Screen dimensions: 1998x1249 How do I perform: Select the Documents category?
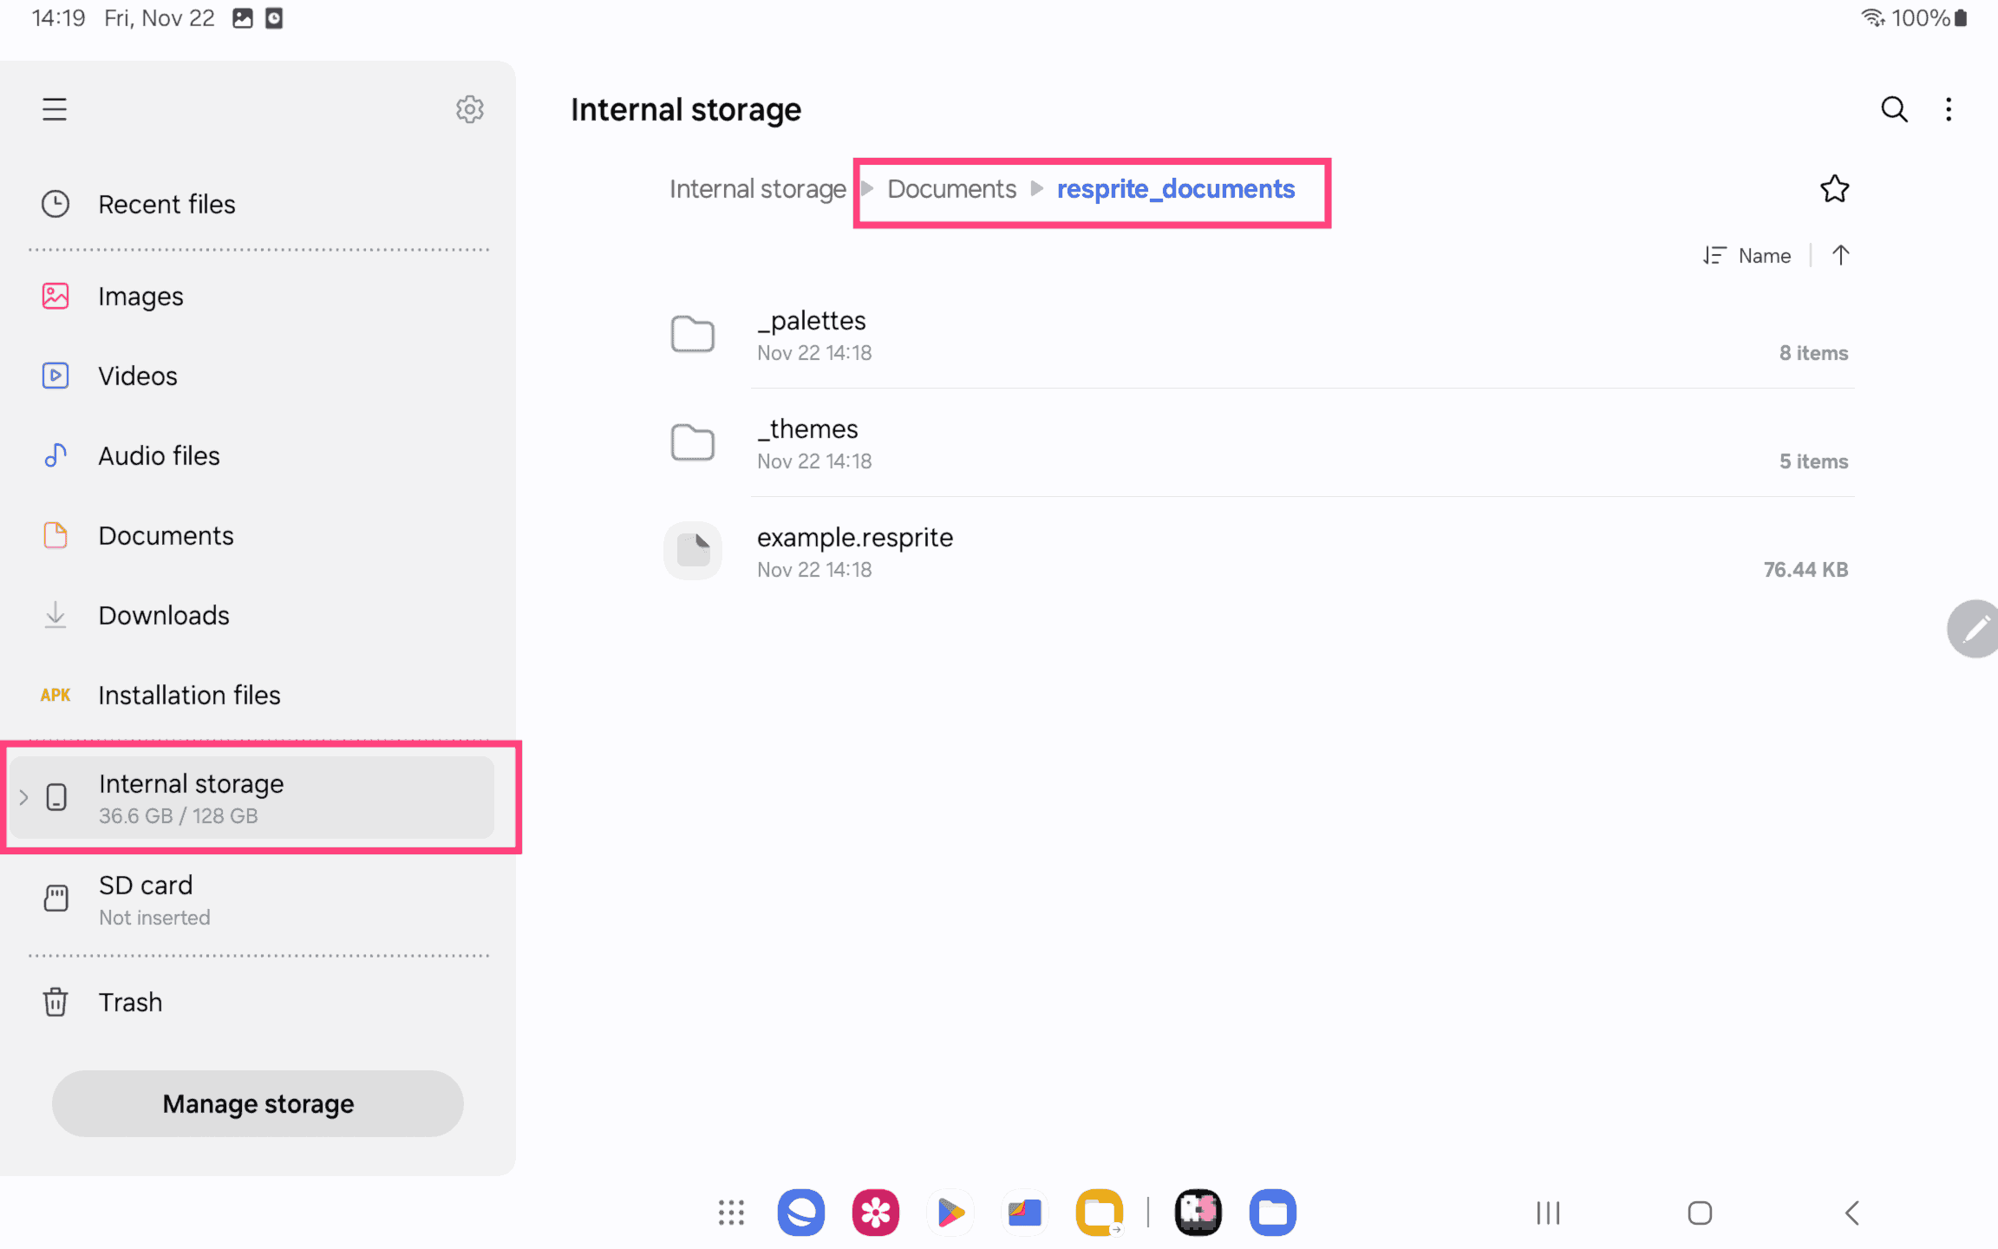[x=166, y=535]
